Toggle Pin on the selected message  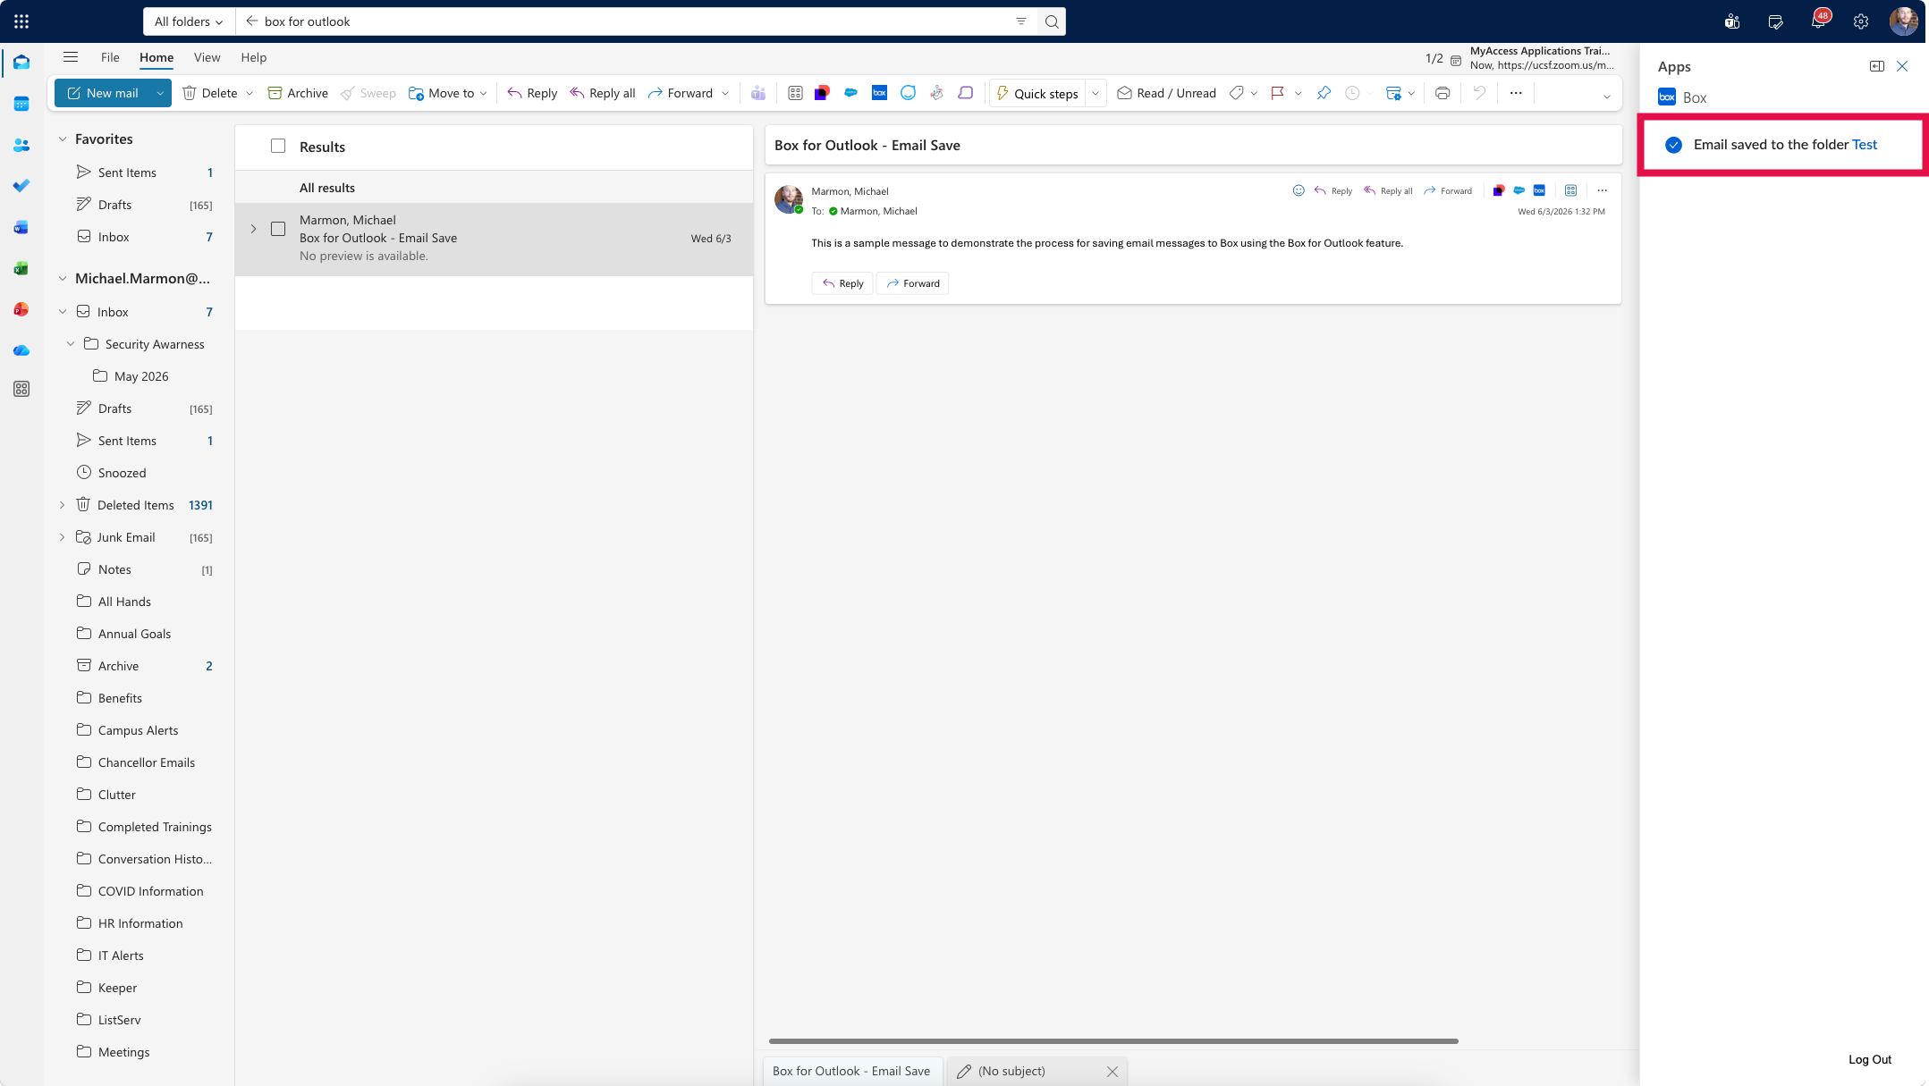pos(1324,93)
